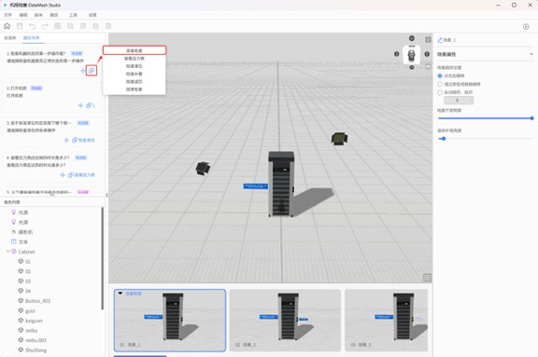538x357 pixels.
Task: Collapse the Cabinet tree node
Action: (7, 252)
